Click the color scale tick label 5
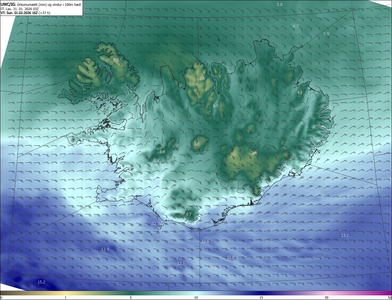Viewport: 392px width, 300px height. pos(131,298)
